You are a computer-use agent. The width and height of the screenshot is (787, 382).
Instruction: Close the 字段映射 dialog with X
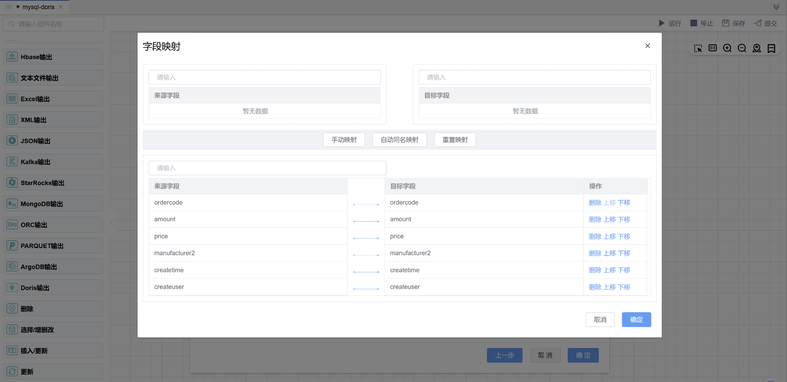[647, 46]
